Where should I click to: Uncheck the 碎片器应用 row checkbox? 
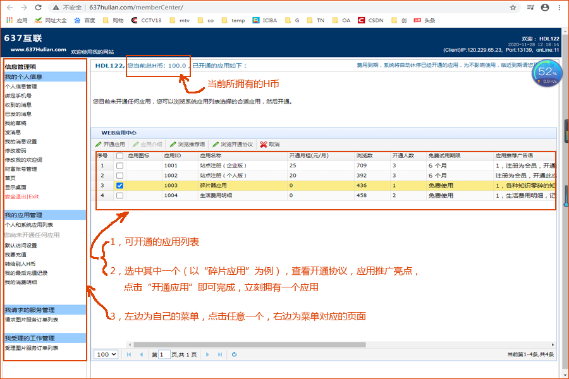(x=120, y=186)
